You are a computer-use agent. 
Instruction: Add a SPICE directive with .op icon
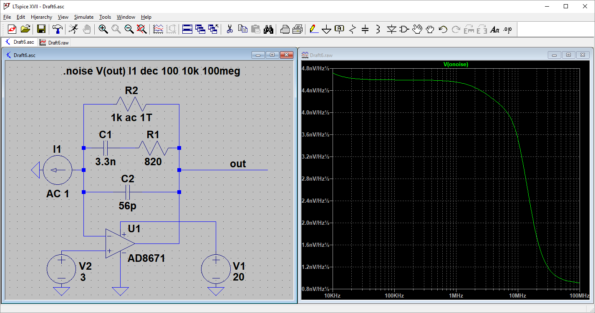coord(508,29)
